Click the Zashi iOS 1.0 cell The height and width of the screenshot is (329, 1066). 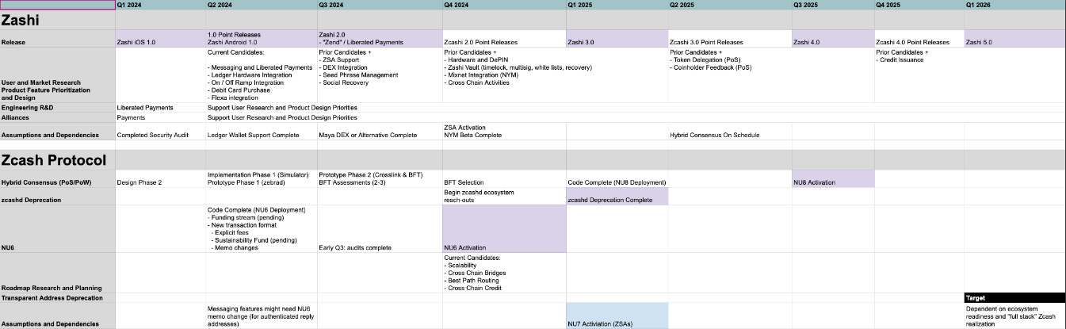click(160, 38)
